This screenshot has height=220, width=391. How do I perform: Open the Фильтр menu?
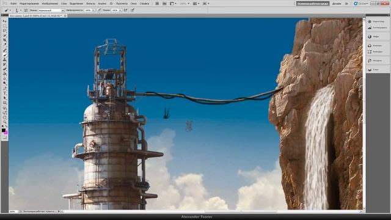tap(90, 4)
